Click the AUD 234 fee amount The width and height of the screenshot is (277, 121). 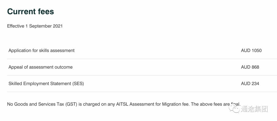click(x=250, y=84)
